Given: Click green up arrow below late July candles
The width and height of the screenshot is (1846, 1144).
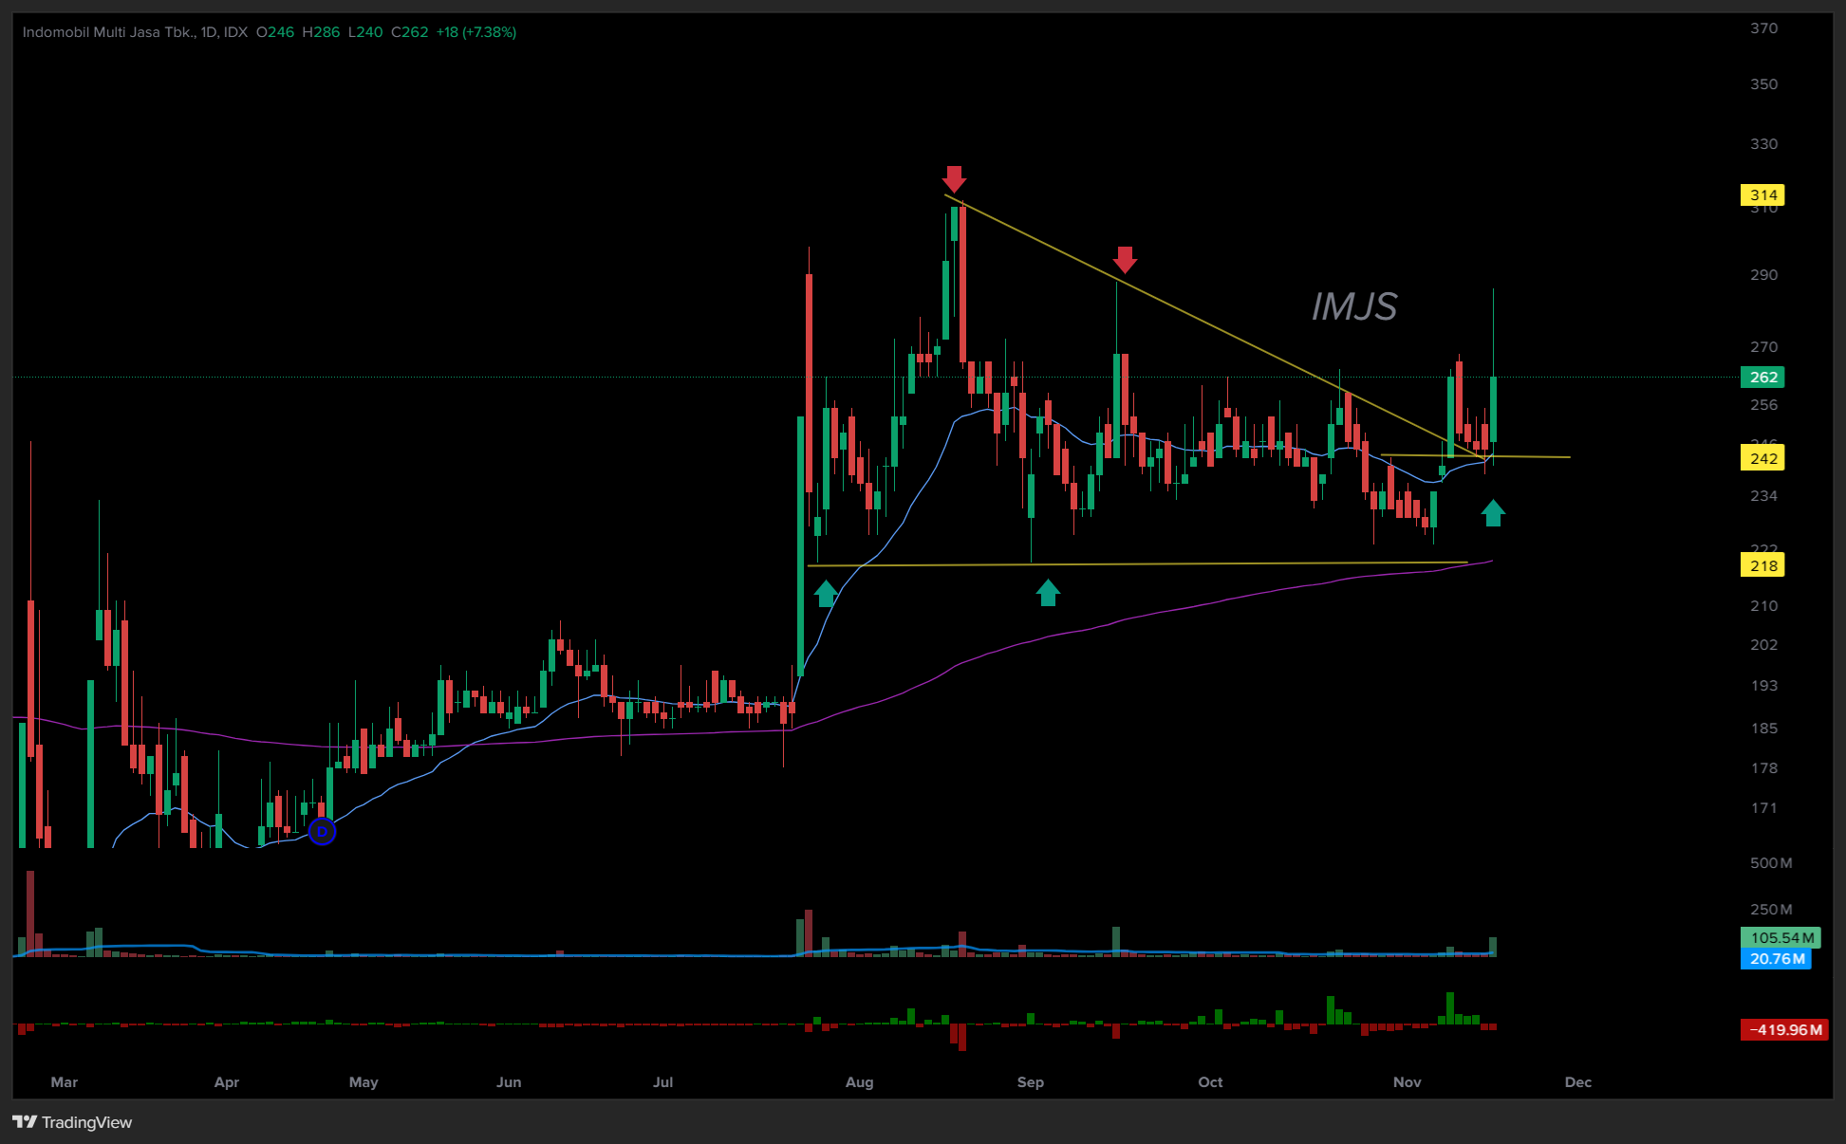Looking at the screenshot, I should (x=826, y=594).
